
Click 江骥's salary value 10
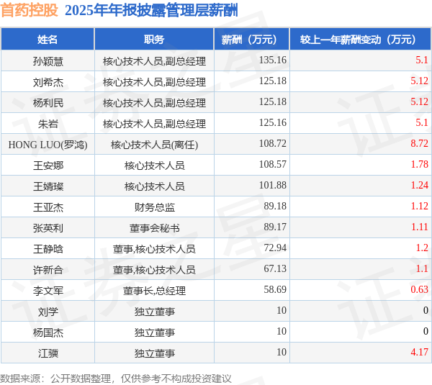click(x=282, y=352)
